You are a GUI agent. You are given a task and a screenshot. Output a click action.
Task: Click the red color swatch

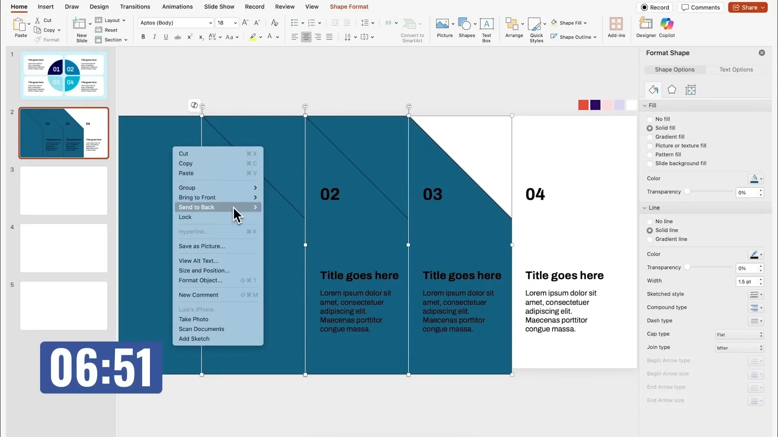[583, 105]
